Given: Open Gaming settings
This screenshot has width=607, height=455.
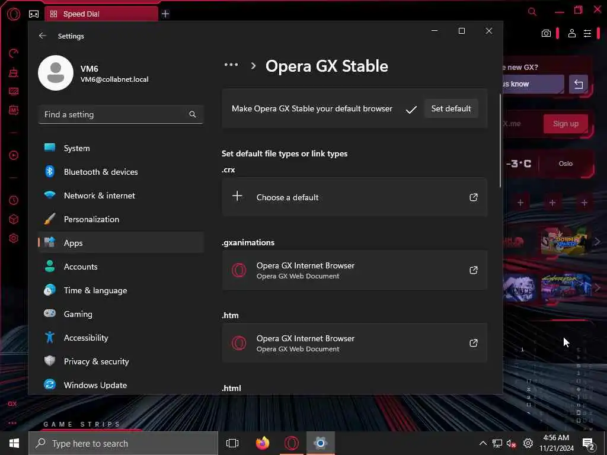Looking at the screenshot, I should pos(121,314).
